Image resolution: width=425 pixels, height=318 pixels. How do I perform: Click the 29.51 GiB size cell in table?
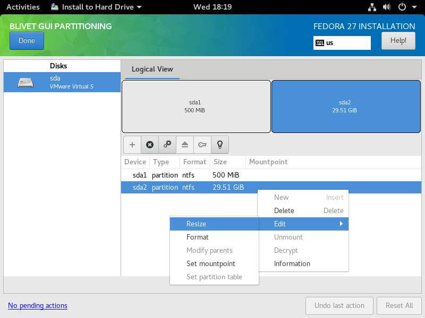click(228, 187)
